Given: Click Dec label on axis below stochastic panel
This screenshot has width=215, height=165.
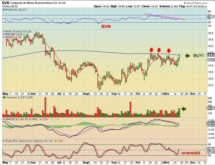Looking at the screenshot, I should 193,162.
